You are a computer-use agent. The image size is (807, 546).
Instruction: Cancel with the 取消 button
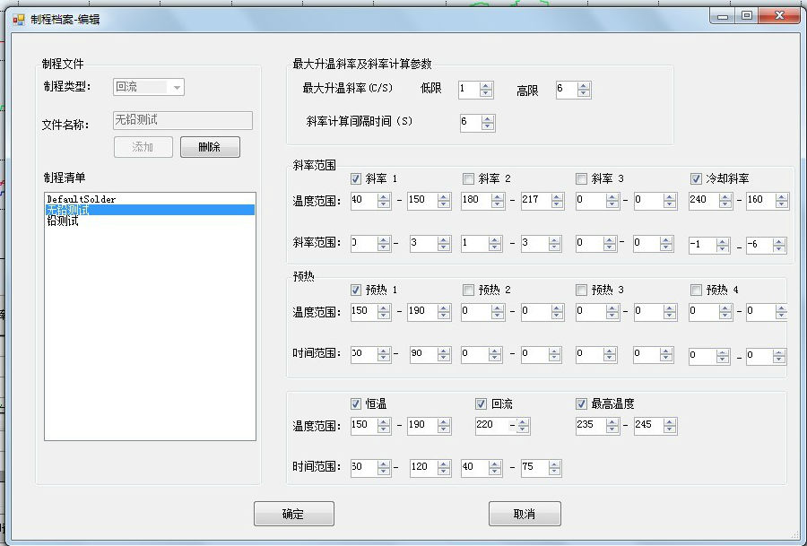coord(525,514)
